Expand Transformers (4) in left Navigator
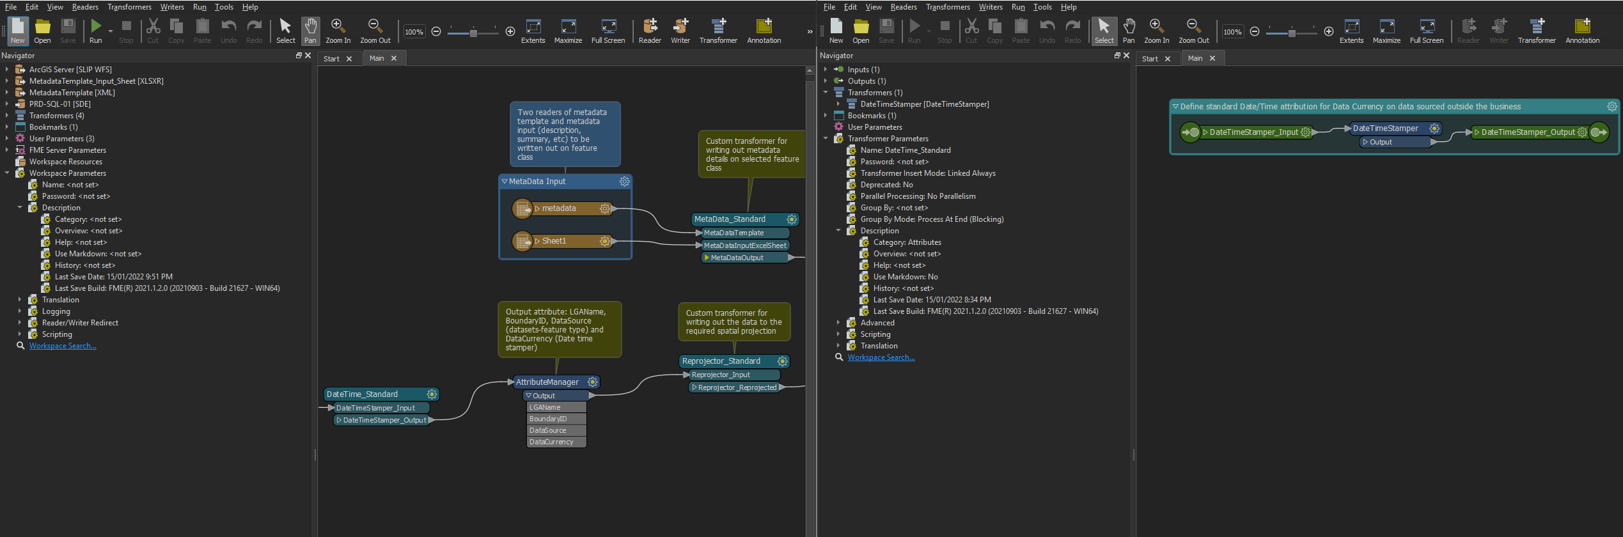The height and width of the screenshot is (537, 1623). [x=7, y=116]
